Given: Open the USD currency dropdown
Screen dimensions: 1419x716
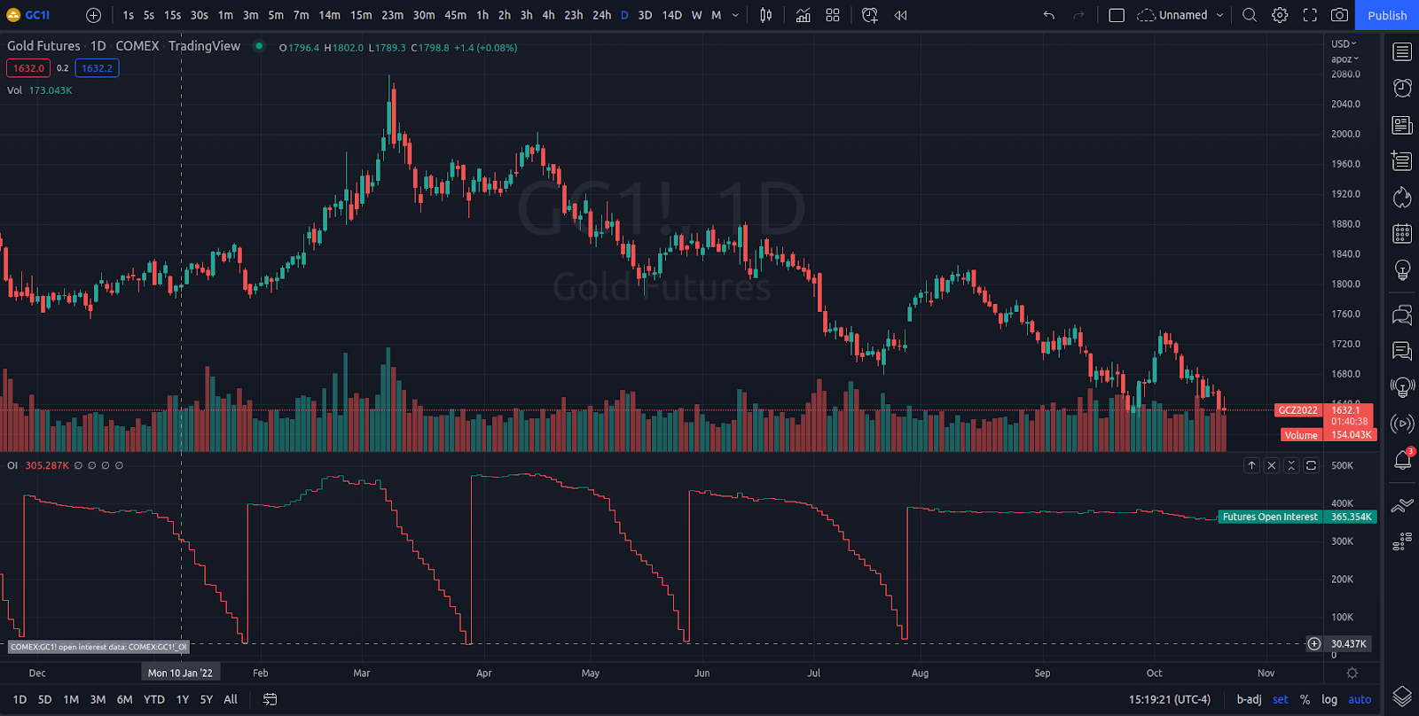Looking at the screenshot, I should click(x=1344, y=43).
